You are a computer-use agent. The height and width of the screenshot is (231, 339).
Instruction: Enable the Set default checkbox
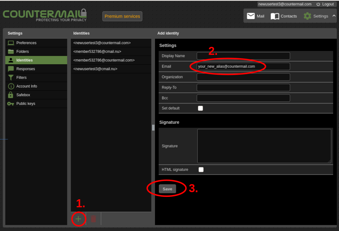200,108
